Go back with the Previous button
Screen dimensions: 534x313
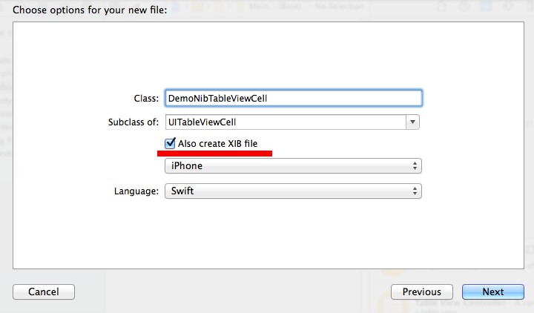[421, 292]
